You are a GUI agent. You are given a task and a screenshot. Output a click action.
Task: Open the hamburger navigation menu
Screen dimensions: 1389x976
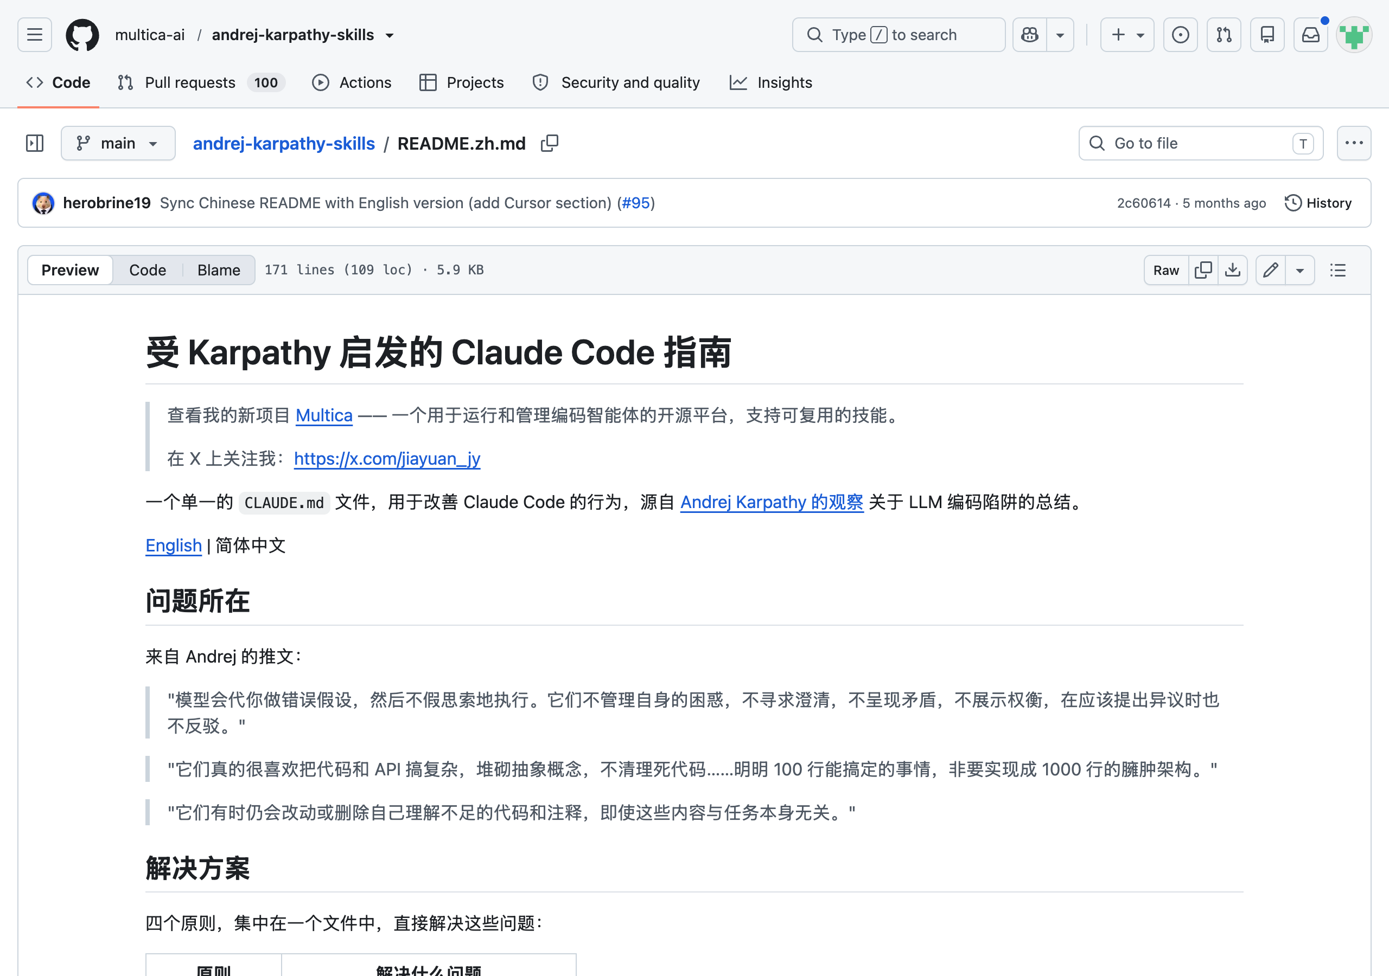coord(35,35)
